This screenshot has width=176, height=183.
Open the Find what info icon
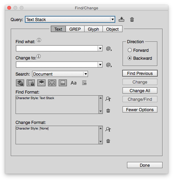pos(39,40)
